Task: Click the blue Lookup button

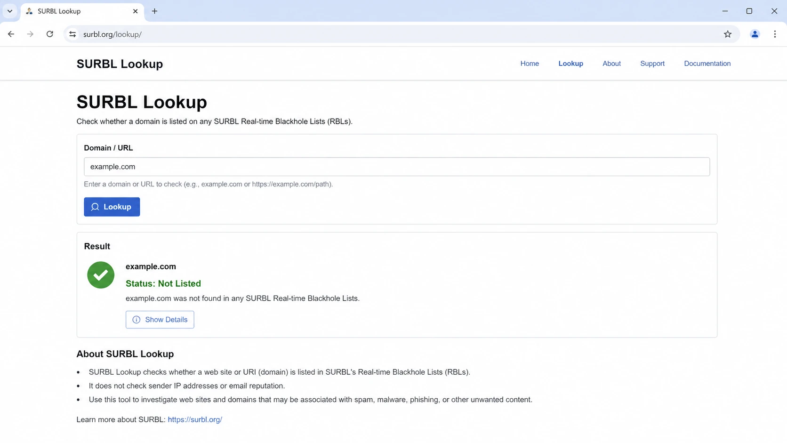Action: 112,207
